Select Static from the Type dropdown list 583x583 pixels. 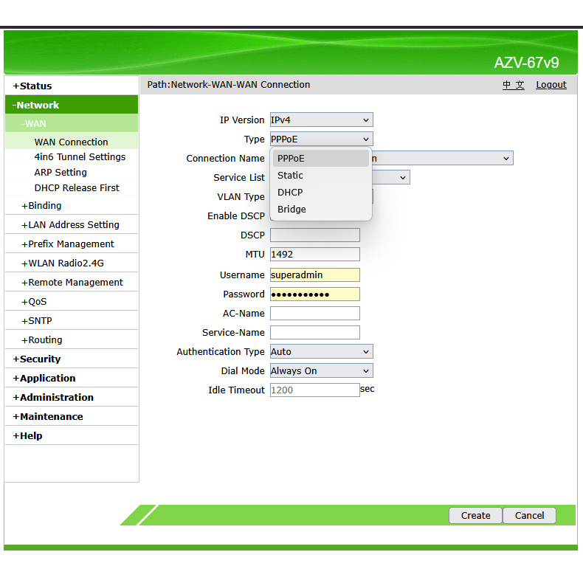tap(290, 176)
